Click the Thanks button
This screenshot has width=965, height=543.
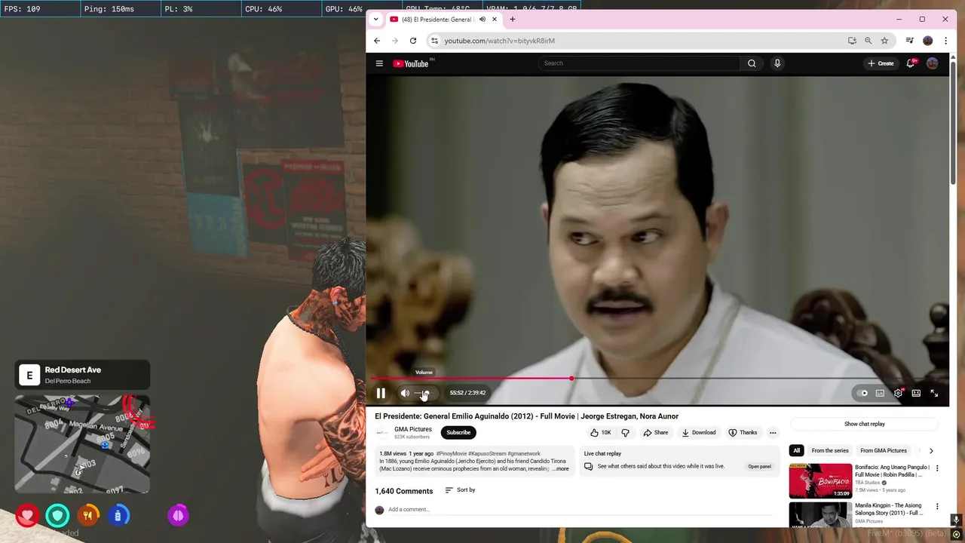743,432
